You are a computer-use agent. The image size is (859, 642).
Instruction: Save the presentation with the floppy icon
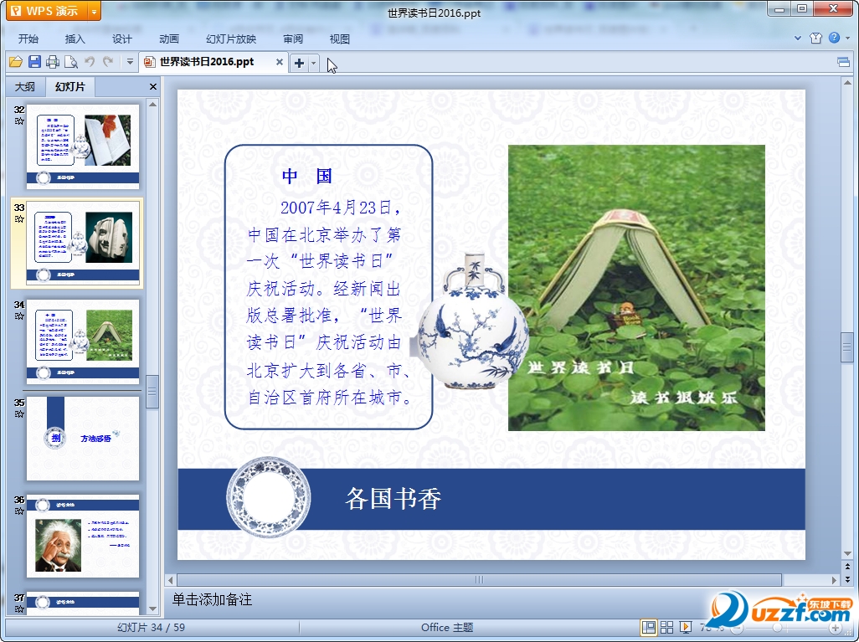tap(34, 62)
